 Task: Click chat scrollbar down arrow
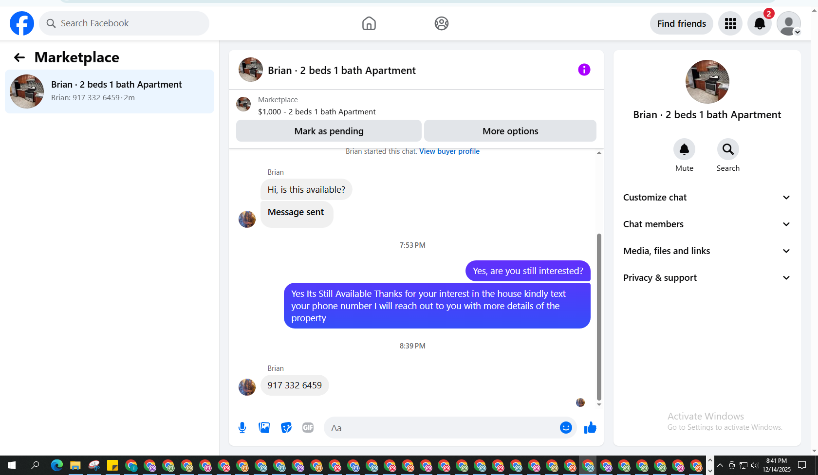pos(599,404)
